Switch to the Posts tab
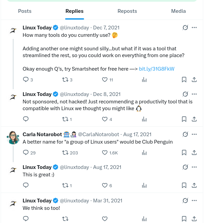 pos(25,11)
